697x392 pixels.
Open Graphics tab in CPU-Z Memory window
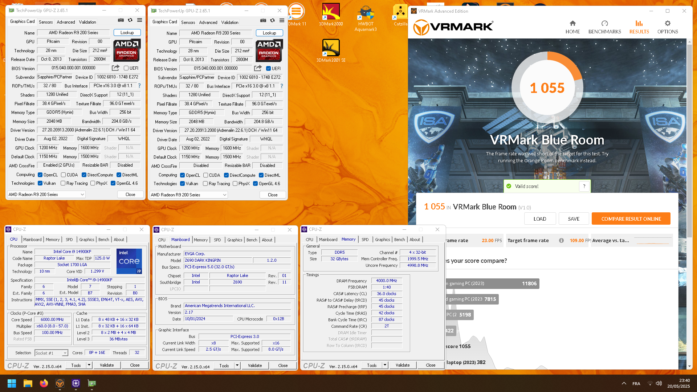382,240
